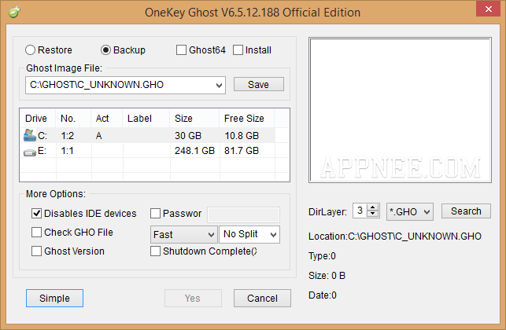The width and height of the screenshot is (506, 330).
Task: Click the OneKey Ghost app icon in title bar
Action: 14,13
